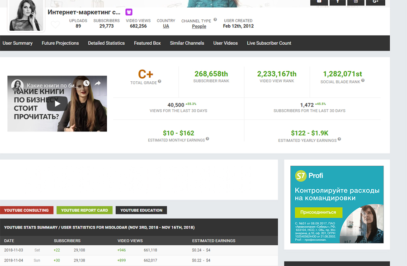This screenshot has width=407, height=266.
Task: Favorite the channel with the heart icon
Action: coord(55,25)
